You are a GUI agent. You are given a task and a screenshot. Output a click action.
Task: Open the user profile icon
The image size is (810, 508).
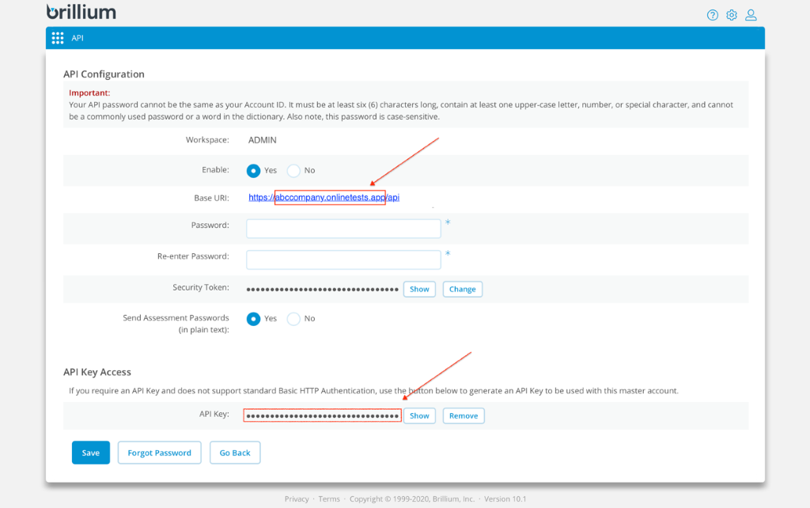click(751, 15)
